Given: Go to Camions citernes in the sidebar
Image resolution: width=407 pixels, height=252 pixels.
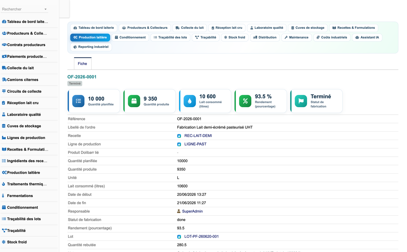Looking at the screenshot, I should [x=23, y=80].
